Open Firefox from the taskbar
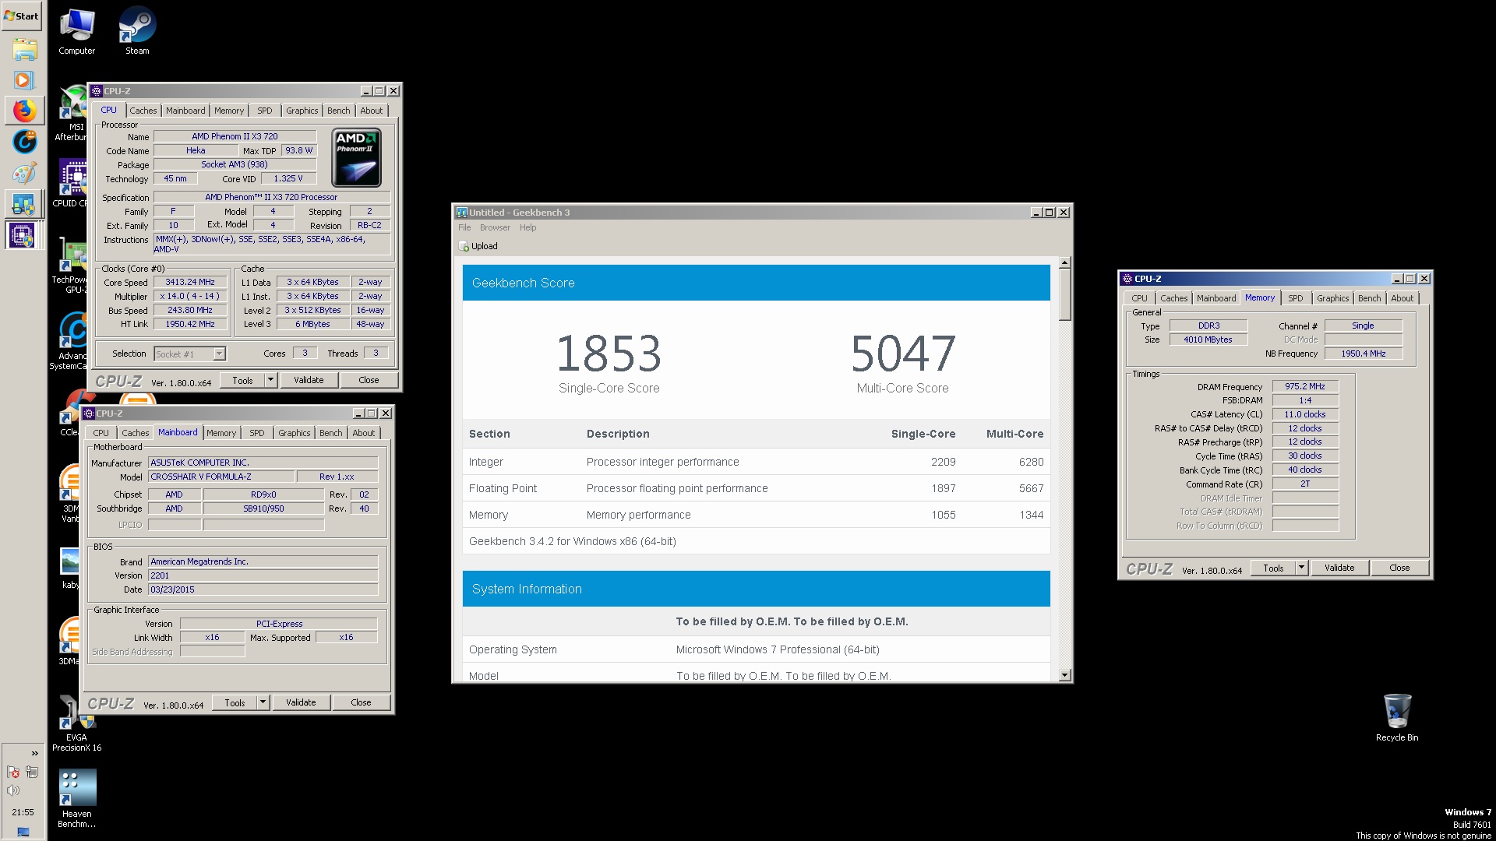This screenshot has width=1496, height=841. pyautogui.click(x=24, y=111)
